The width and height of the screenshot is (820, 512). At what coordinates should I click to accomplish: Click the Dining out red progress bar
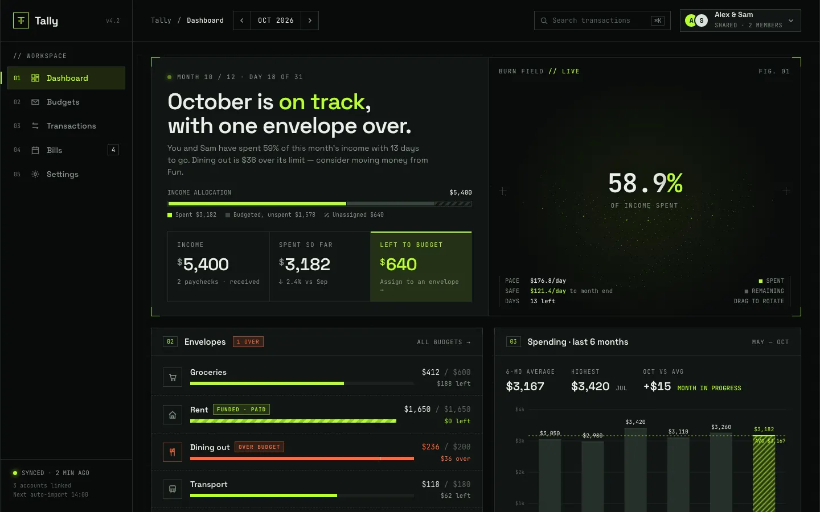pyautogui.click(x=302, y=459)
